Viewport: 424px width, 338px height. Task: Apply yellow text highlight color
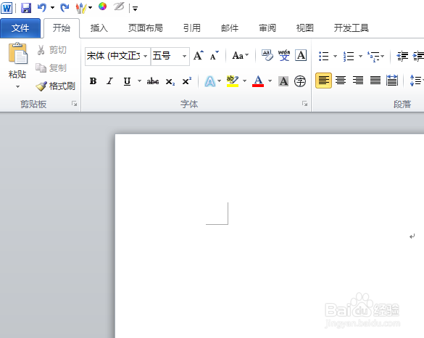tap(233, 81)
